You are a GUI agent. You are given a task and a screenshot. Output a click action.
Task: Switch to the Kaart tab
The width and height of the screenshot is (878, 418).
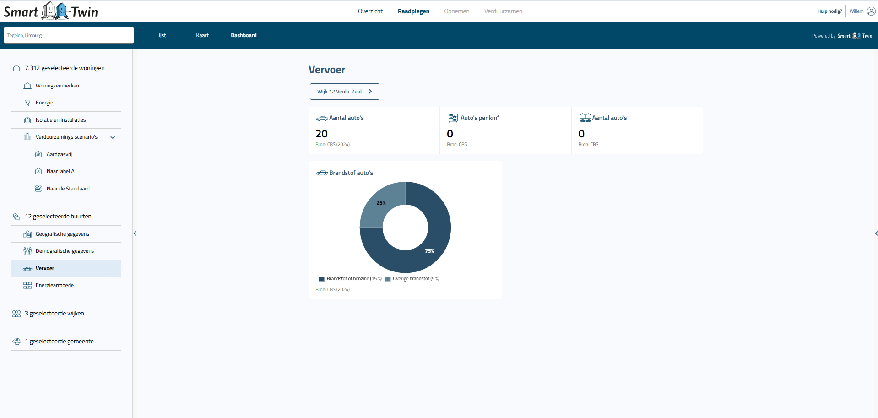(x=202, y=35)
